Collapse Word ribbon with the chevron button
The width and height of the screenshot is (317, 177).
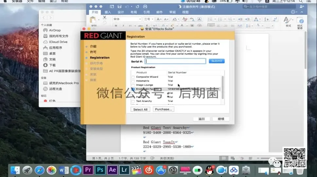click(x=302, y=12)
